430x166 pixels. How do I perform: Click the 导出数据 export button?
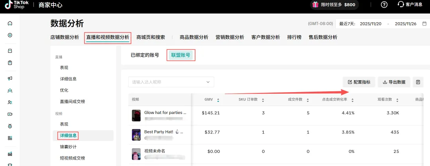tap(394, 82)
